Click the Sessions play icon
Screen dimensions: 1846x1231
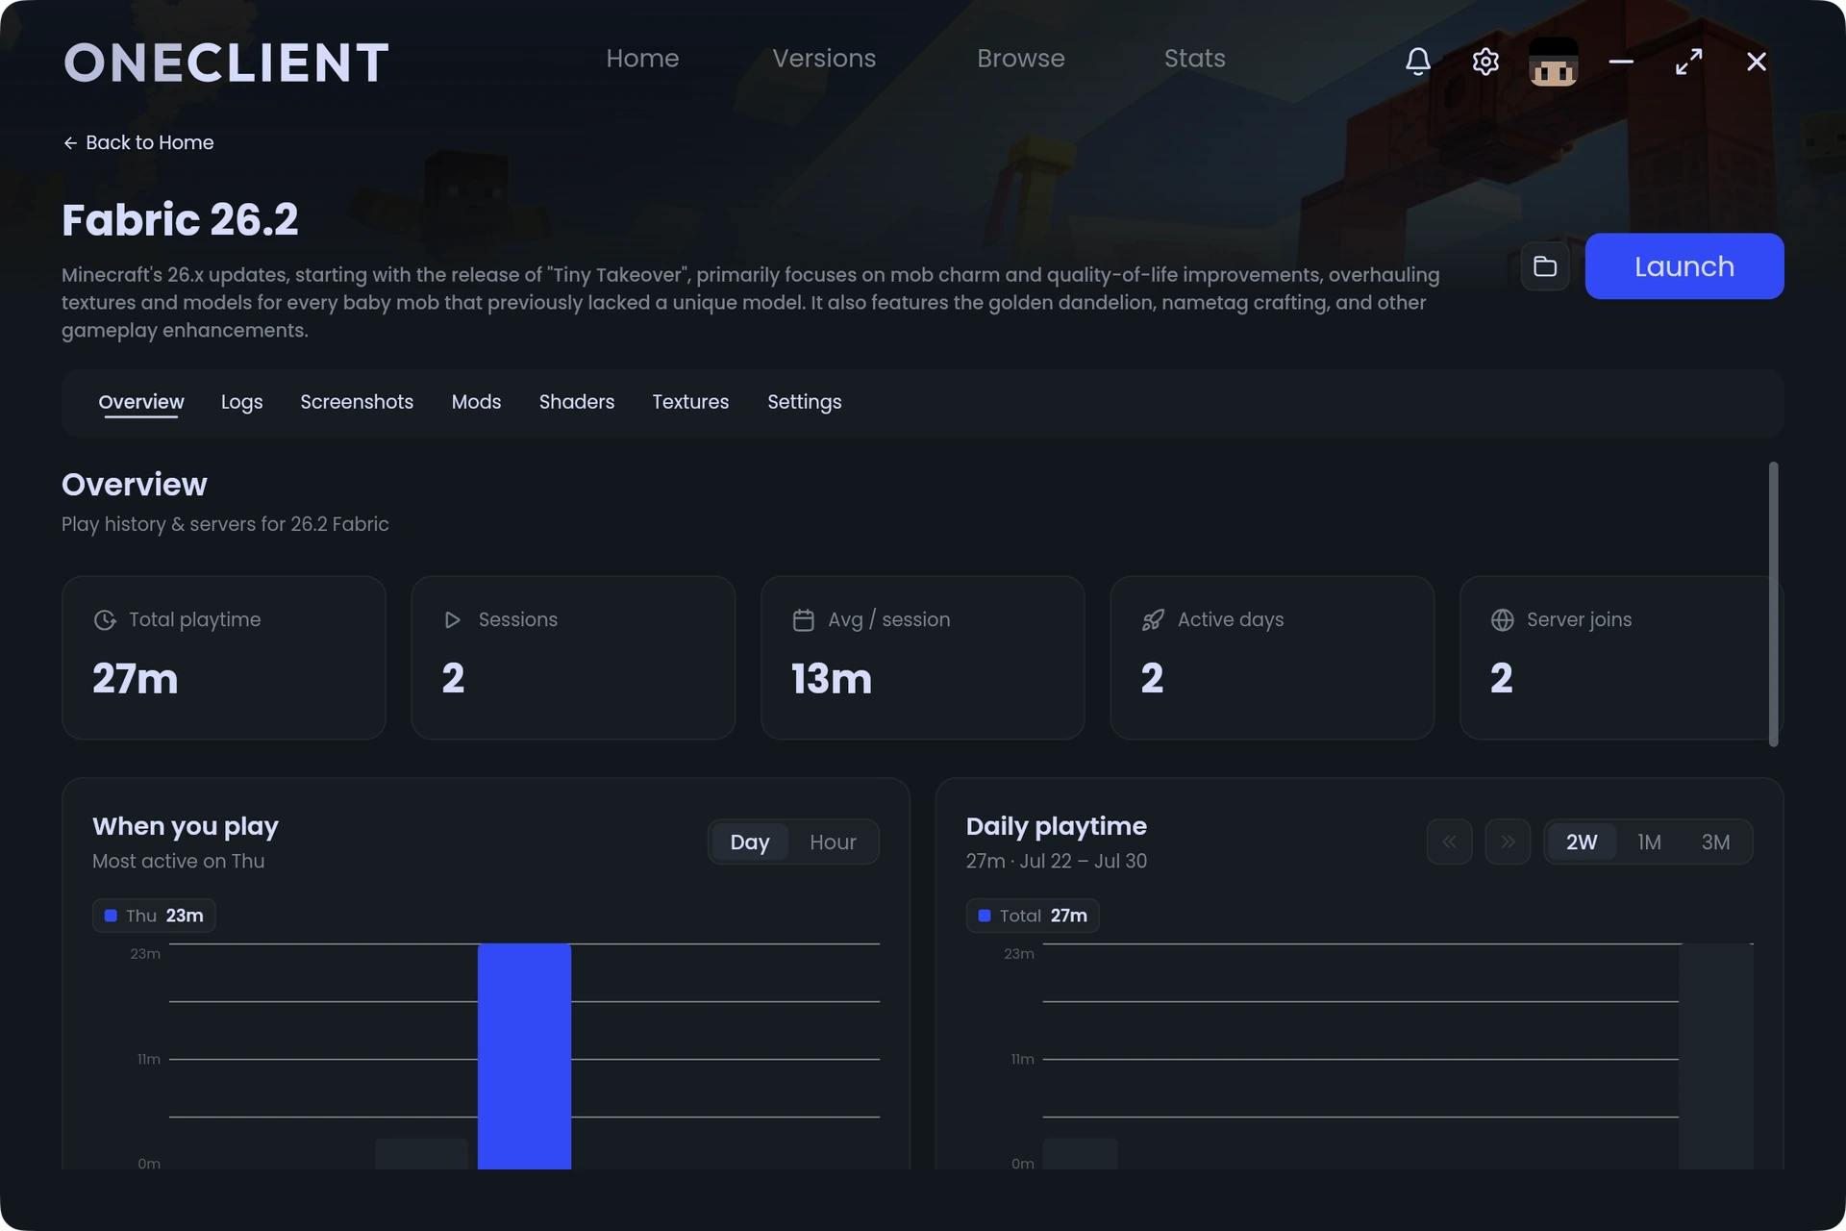pyautogui.click(x=453, y=620)
